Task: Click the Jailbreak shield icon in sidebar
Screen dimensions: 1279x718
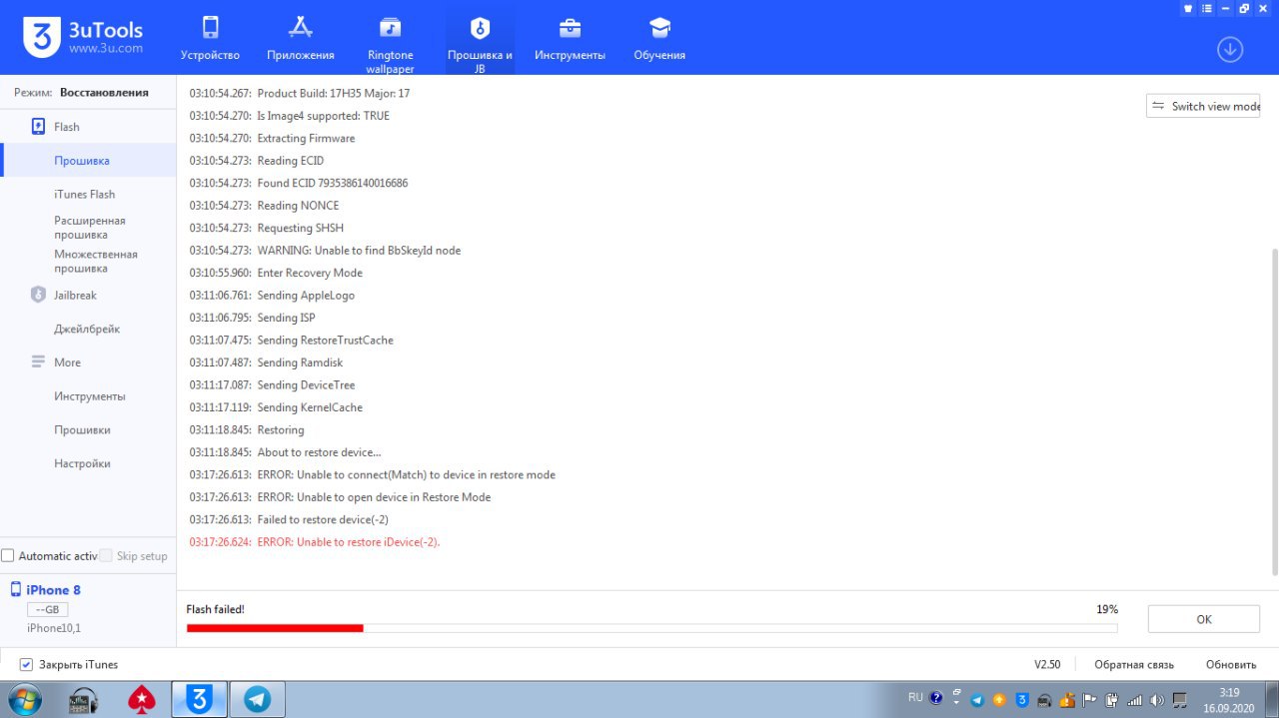Action: 38,295
